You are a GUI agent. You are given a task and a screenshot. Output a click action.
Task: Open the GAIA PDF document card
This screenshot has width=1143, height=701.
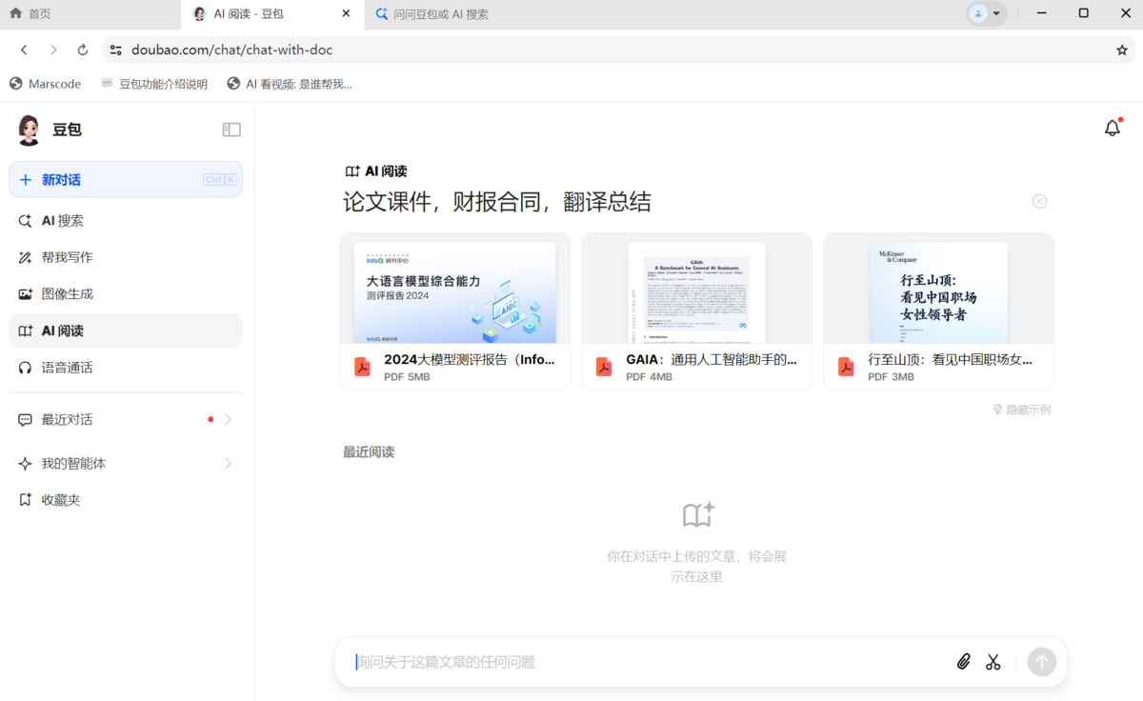[x=696, y=310]
